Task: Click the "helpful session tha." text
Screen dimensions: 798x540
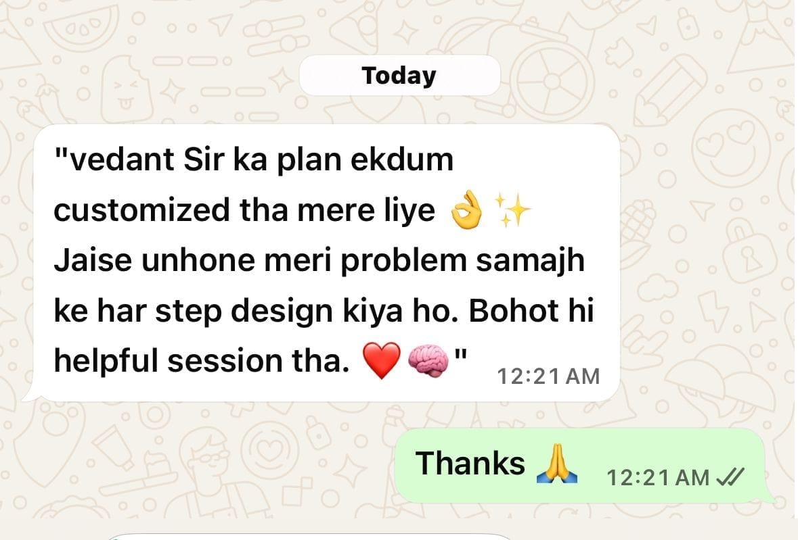Action: (202, 361)
